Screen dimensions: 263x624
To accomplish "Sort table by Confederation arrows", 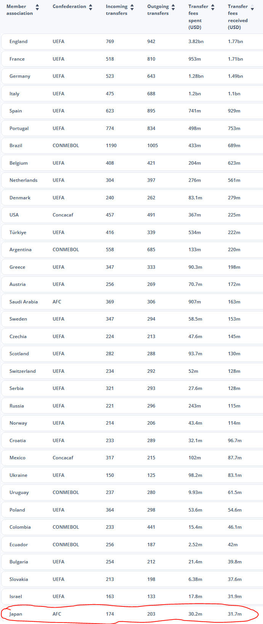I will click(91, 7).
